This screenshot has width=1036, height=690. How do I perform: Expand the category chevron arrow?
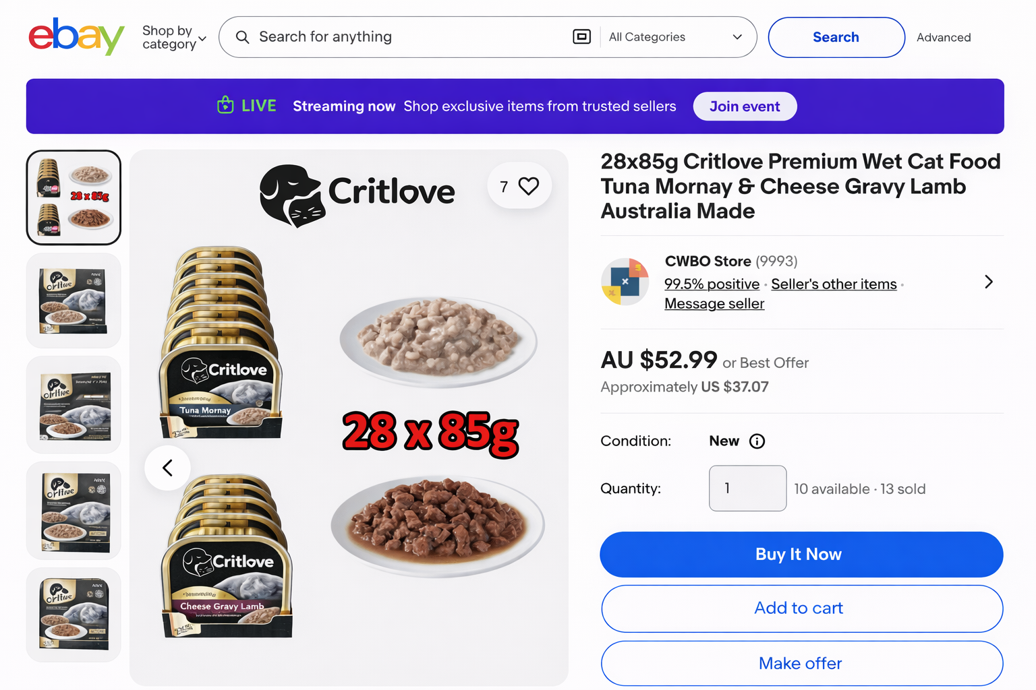(203, 39)
